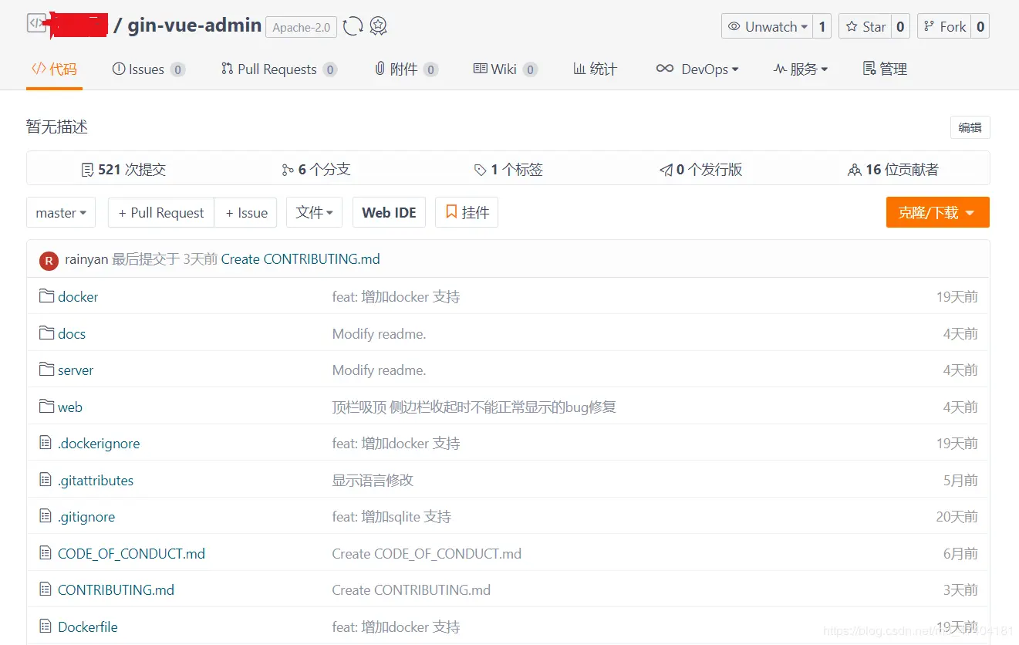This screenshot has height=645, width=1019.
Task: Click the folder icon of server
Action: coord(46,370)
